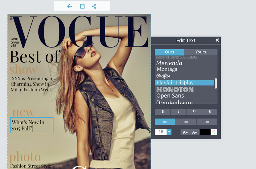
Task: Click the share icon
Action: pyautogui.click(x=94, y=6)
